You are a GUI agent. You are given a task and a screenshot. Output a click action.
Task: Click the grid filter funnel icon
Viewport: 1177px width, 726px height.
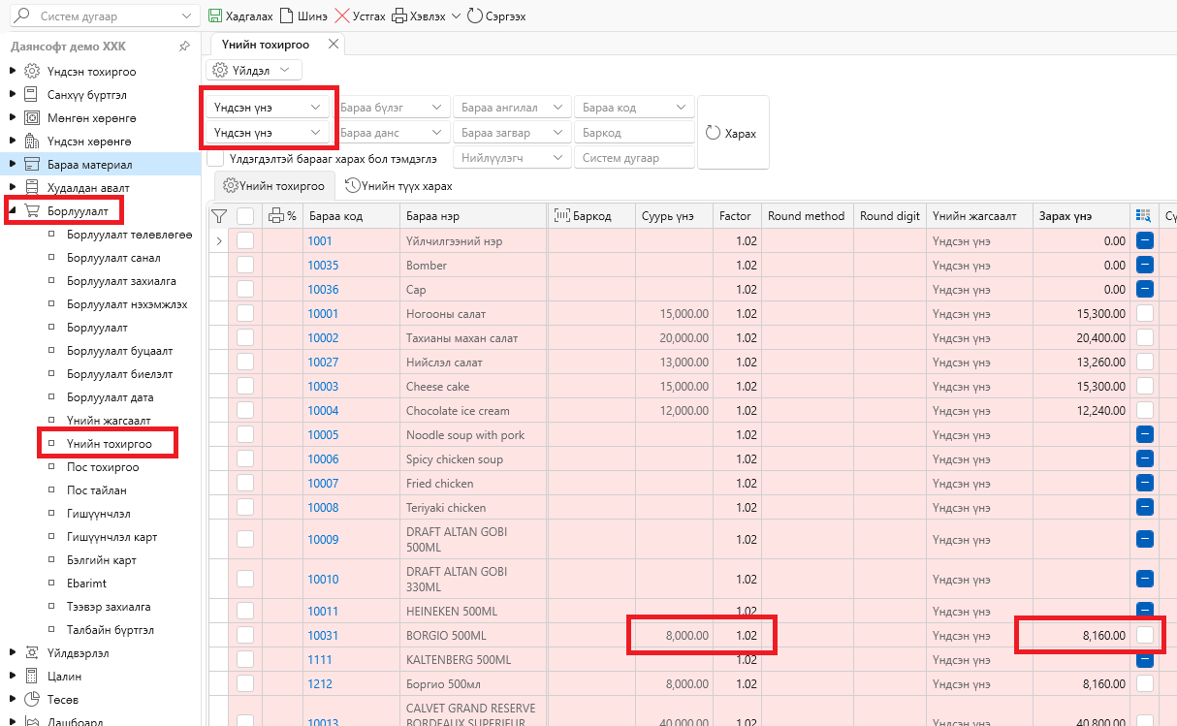[x=219, y=216]
